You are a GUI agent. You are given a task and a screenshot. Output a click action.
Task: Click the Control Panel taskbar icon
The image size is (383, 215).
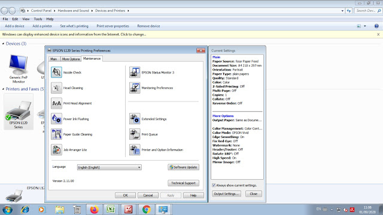(x=163, y=210)
